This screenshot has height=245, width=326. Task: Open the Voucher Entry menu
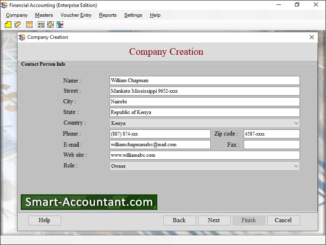tap(76, 15)
